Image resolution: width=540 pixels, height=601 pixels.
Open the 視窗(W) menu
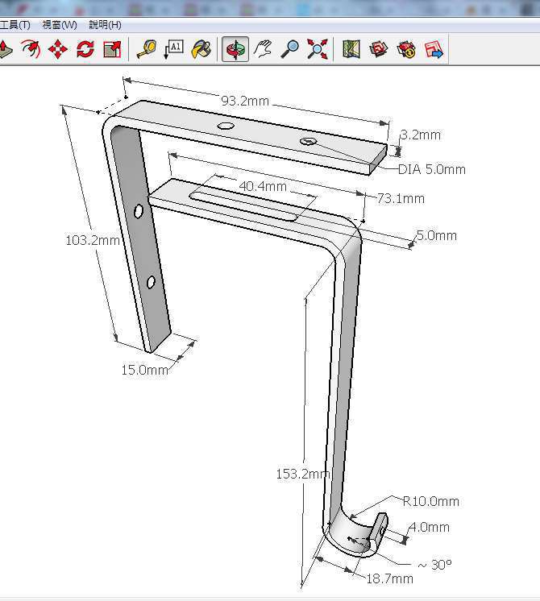(60, 25)
